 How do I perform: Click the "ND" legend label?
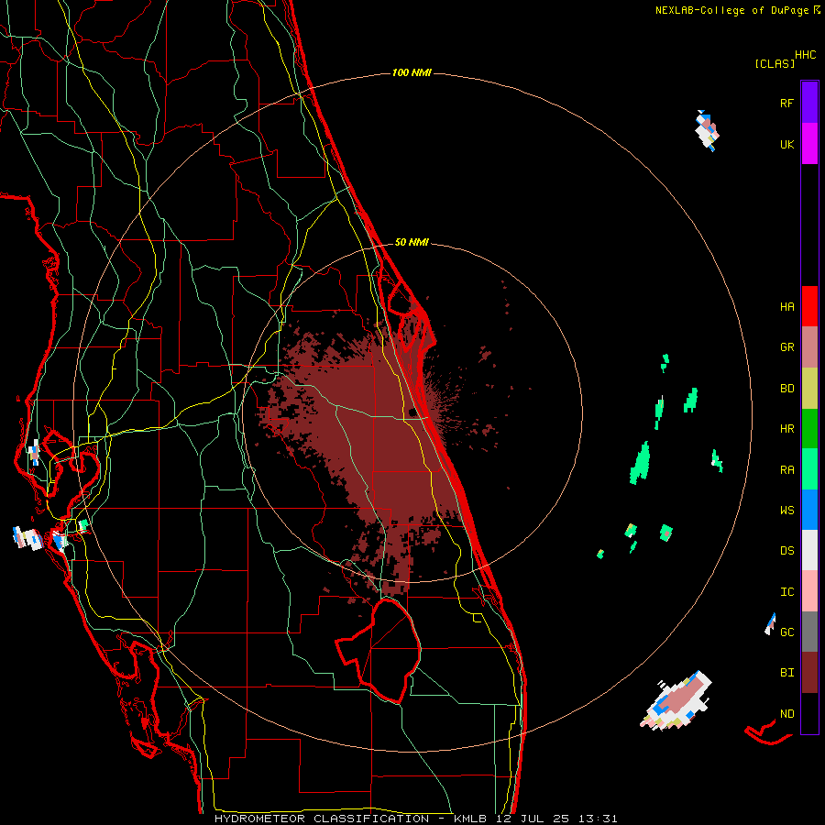786,714
